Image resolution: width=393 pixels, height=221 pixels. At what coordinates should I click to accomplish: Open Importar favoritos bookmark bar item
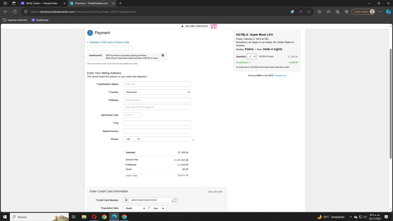pos(15,20)
